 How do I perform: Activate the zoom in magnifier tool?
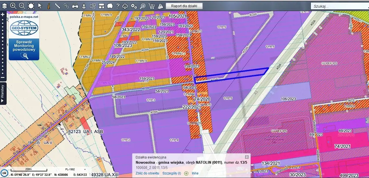[13, 6]
